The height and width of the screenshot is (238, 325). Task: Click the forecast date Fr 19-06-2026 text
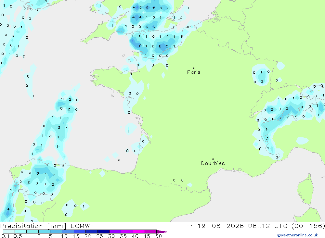[x=215, y=226]
